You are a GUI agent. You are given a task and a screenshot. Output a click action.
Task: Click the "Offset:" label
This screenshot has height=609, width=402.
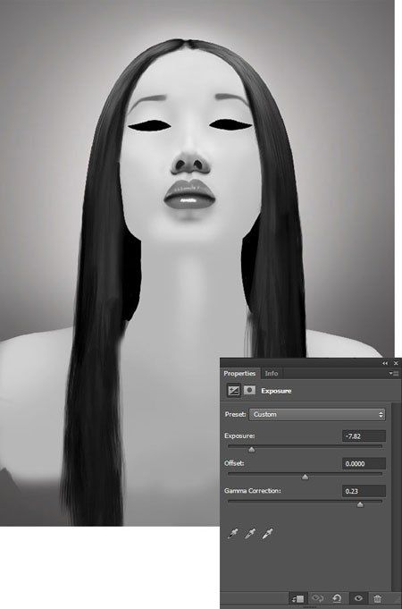234,463
